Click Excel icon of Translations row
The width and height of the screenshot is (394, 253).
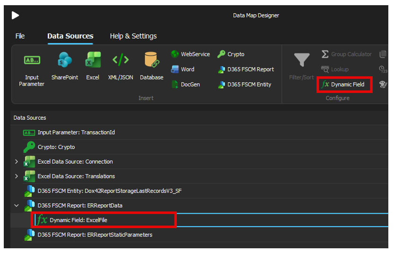(29, 176)
